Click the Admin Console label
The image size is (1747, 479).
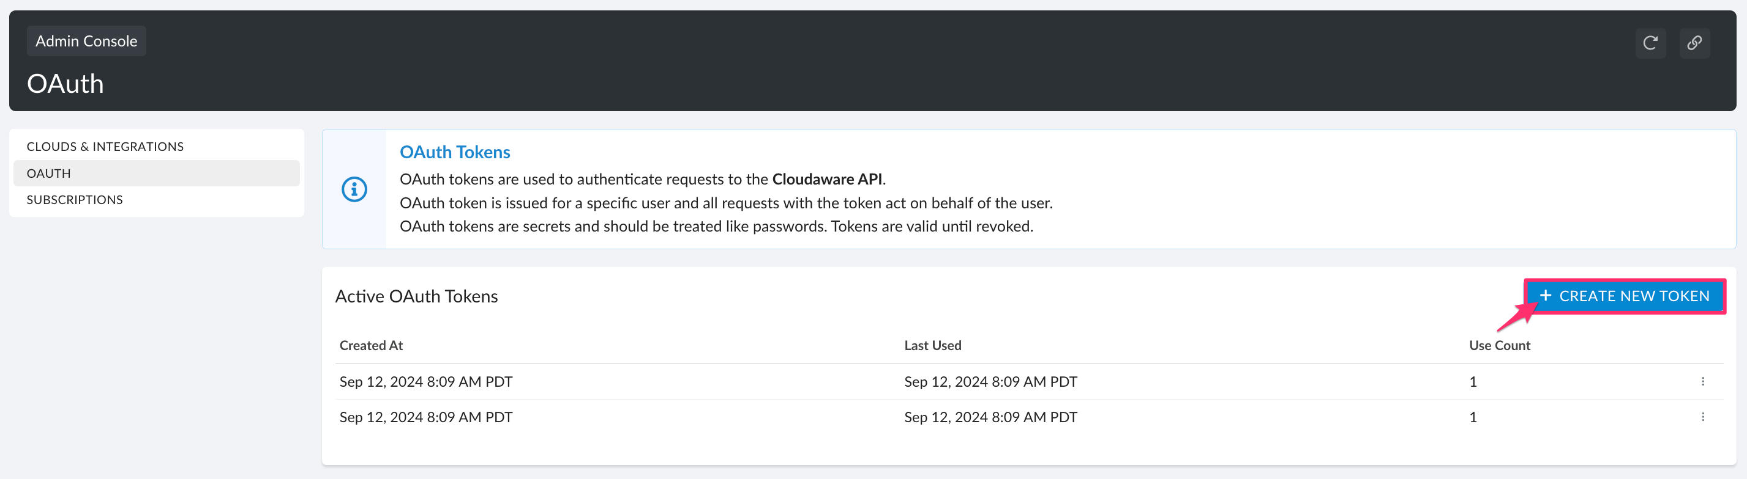[86, 40]
